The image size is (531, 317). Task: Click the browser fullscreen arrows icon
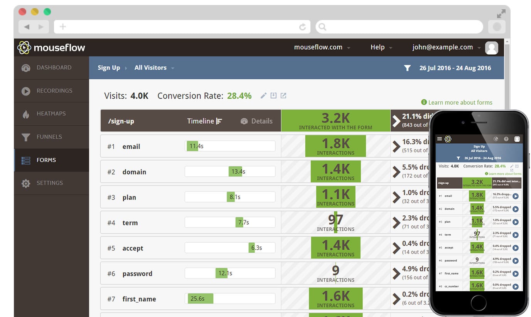click(501, 14)
